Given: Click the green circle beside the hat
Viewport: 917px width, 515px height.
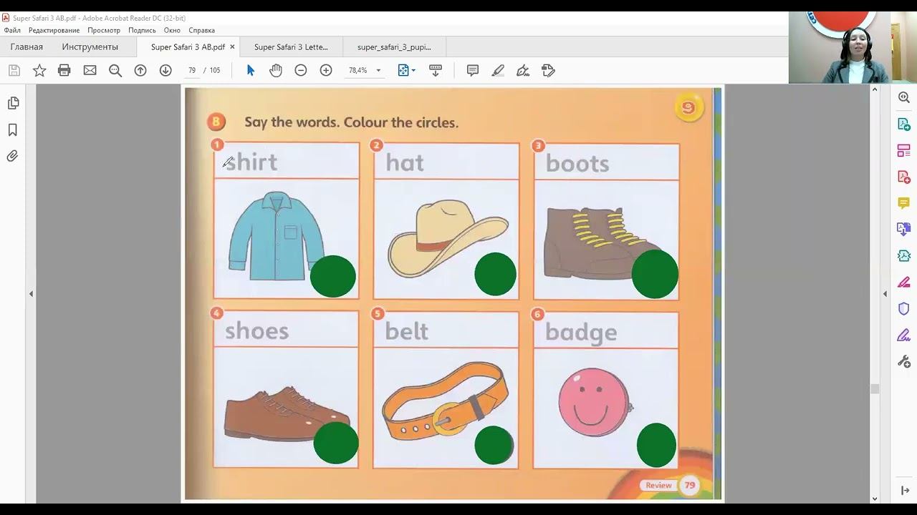Looking at the screenshot, I should [x=495, y=274].
